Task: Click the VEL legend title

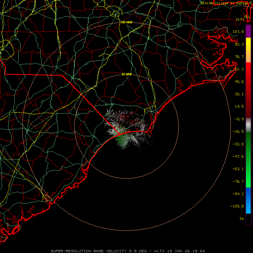Action: [247, 17]
